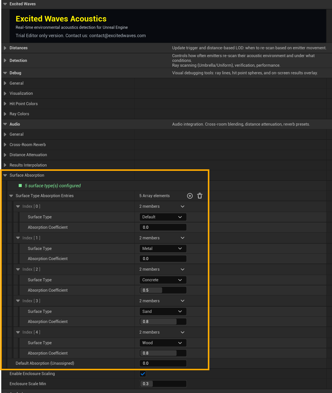Open the Concrete surface type dropdown

[163, 280]
